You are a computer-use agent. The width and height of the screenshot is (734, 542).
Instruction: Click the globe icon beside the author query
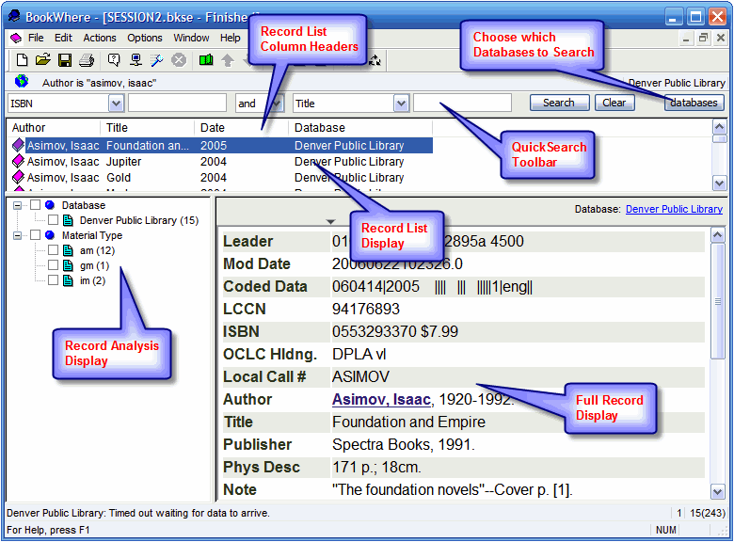pyautogui.click(x=21, y=82)
